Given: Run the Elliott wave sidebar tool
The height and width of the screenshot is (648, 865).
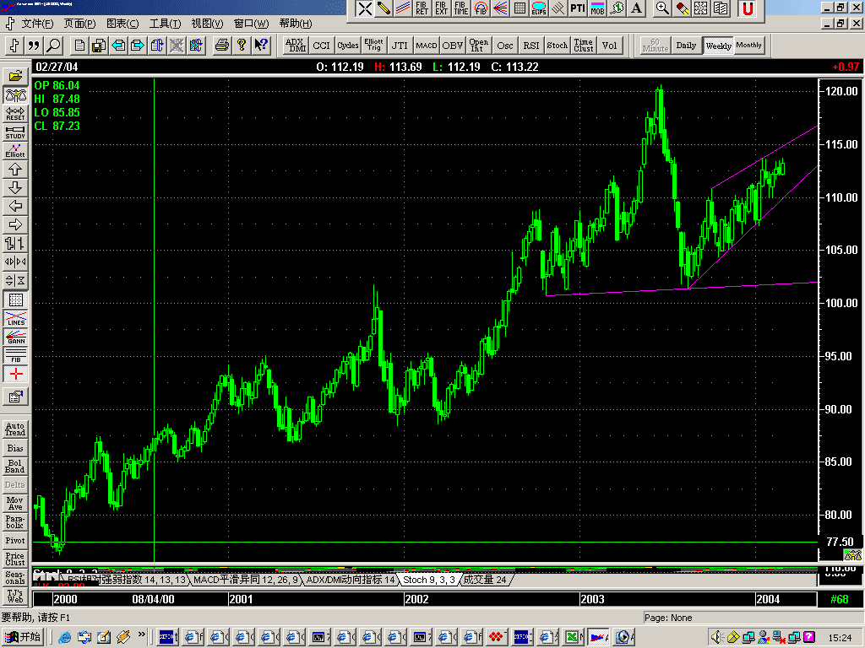Looking at the screenshot, I should pyautogui.click(x=15, y=151).
